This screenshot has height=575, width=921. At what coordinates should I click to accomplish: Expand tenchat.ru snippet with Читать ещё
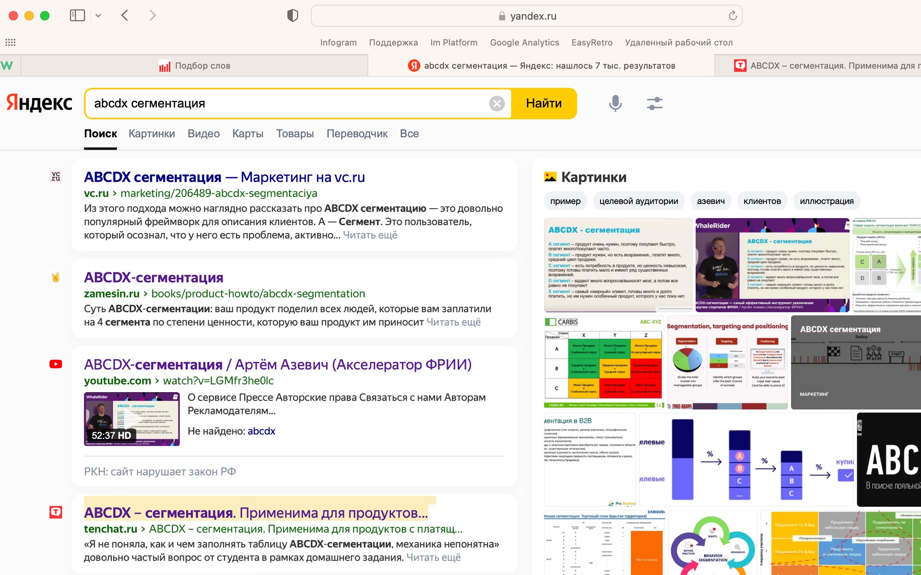tap(434, 558)
